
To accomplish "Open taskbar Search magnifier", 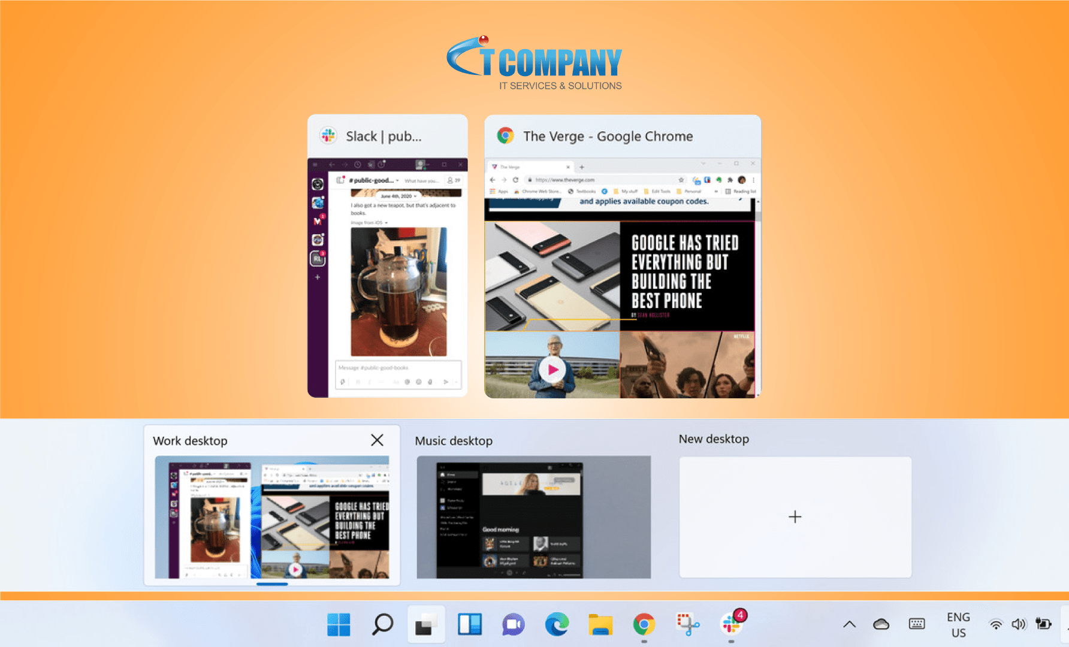I will pyautogui.click(x=382, y=624).
